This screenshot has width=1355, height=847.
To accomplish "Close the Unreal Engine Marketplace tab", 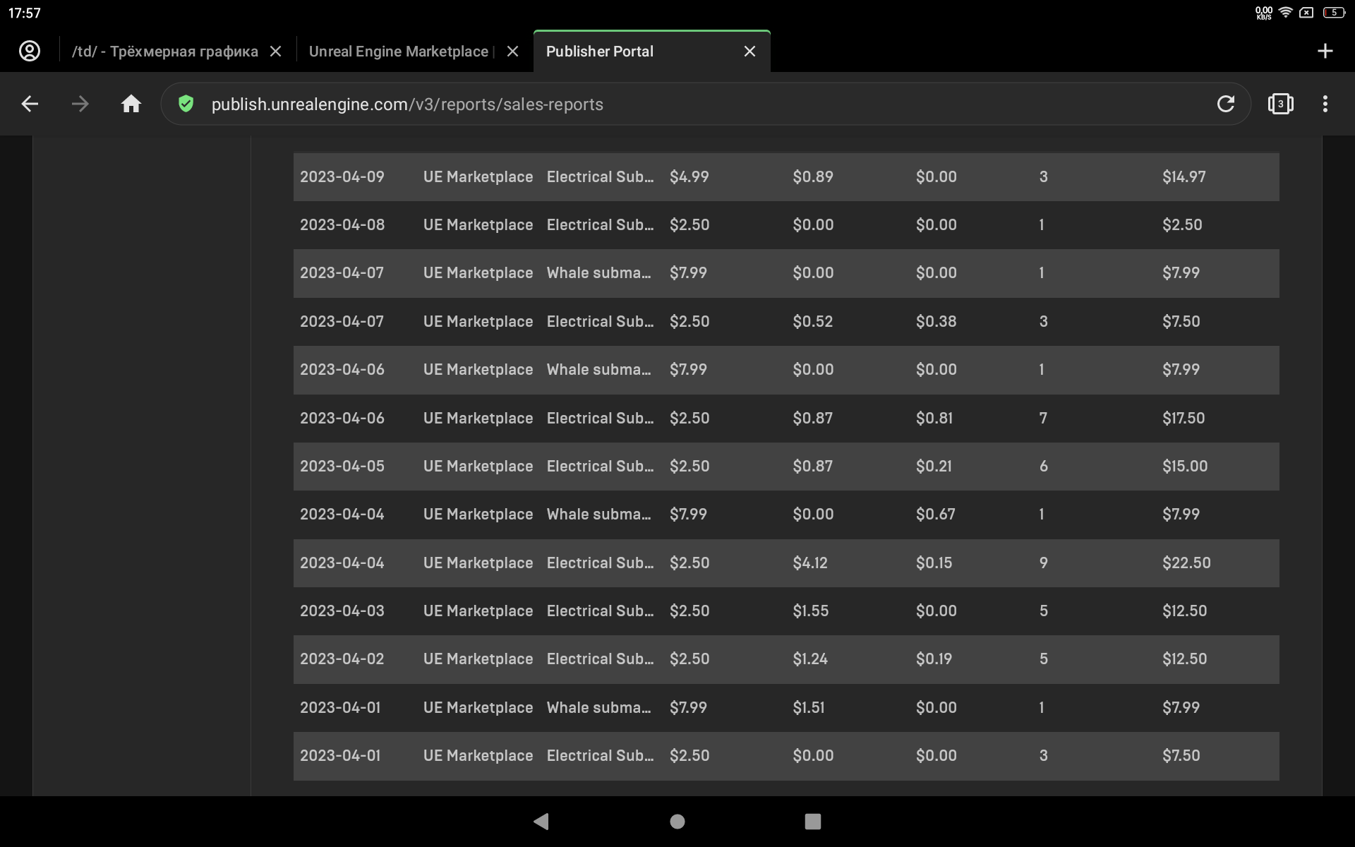I will (x=513, y=52).
